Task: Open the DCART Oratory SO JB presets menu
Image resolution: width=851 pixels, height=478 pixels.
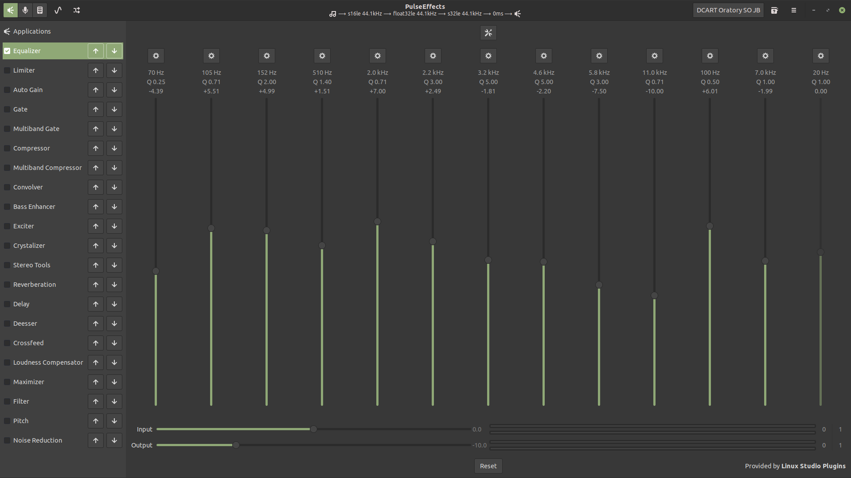Action: (728, 10)
